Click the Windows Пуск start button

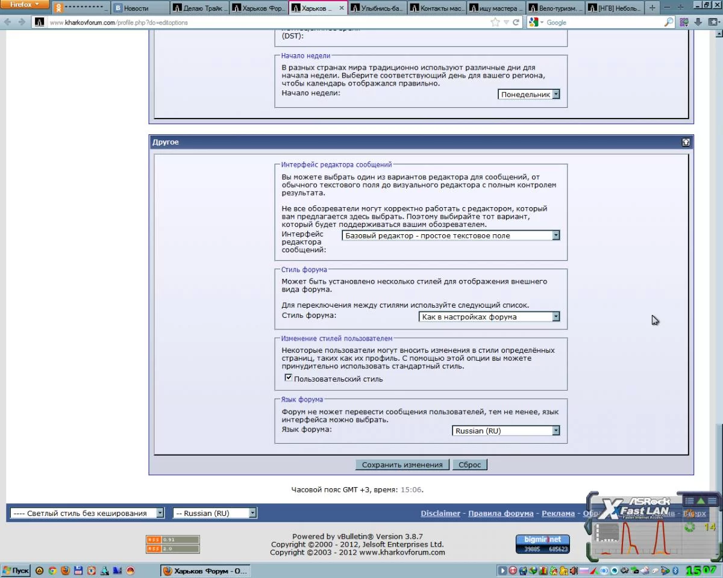[16, 571]
